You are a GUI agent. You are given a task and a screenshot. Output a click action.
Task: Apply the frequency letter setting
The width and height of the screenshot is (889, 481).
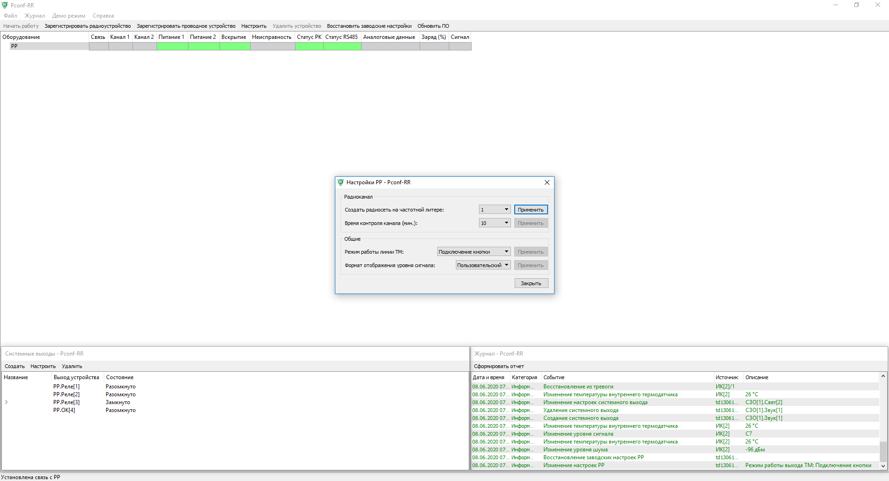coord(530,210)
